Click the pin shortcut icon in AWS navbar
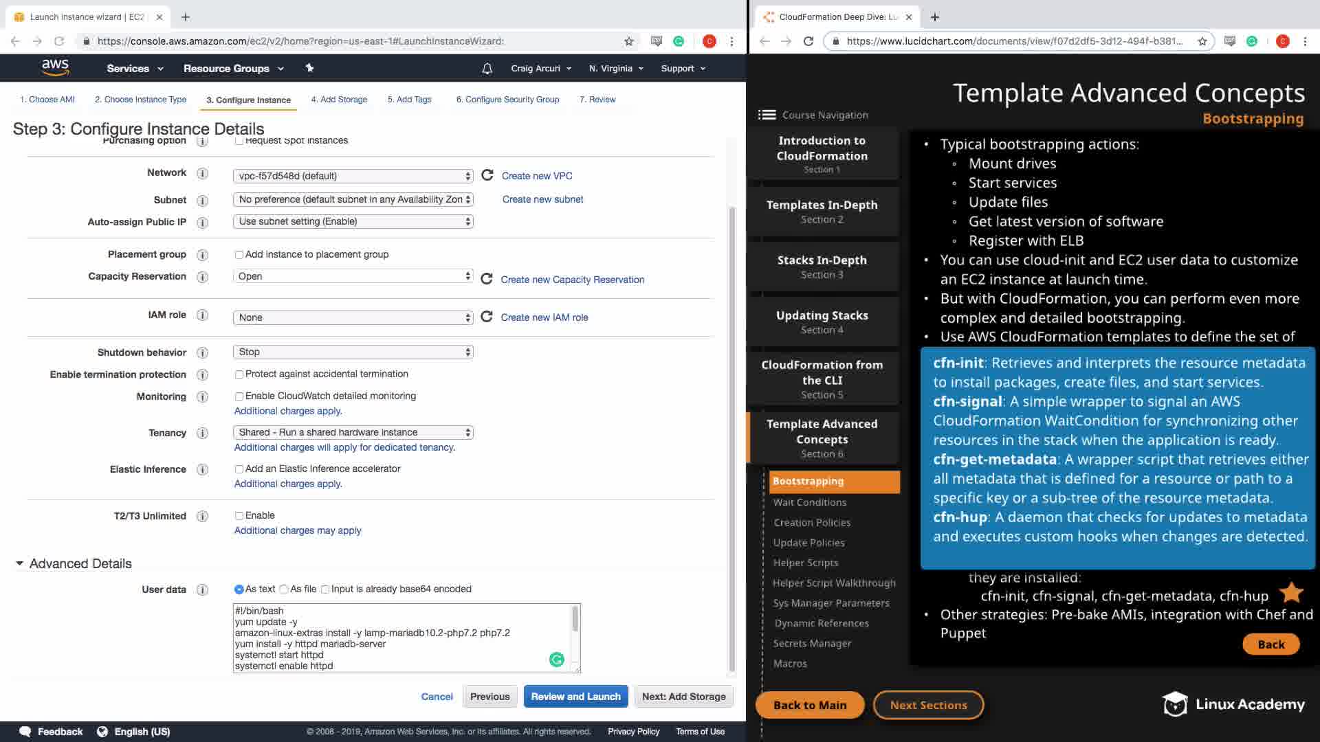Image resolution: width=1320 pixels, height=742 pixels. pos(309,68)
